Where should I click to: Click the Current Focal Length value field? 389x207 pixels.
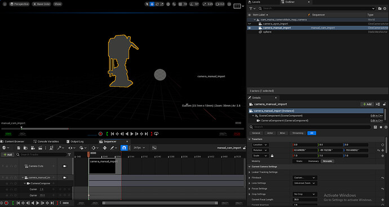tap(304, 200)
